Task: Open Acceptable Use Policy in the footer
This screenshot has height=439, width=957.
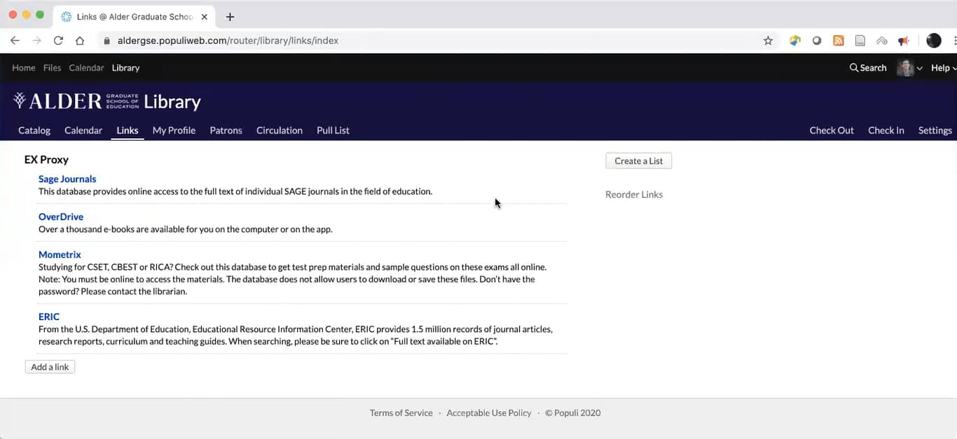Action: click(489, 413)
